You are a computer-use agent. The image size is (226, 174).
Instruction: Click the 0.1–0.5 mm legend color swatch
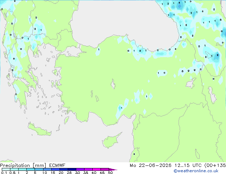(x=6, y=169)
